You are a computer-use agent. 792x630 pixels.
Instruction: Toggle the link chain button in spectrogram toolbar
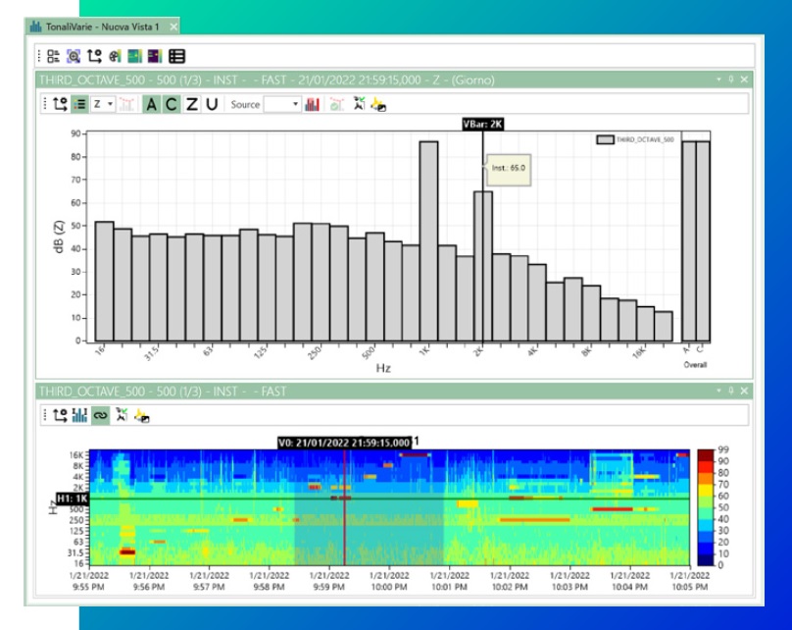99,415
